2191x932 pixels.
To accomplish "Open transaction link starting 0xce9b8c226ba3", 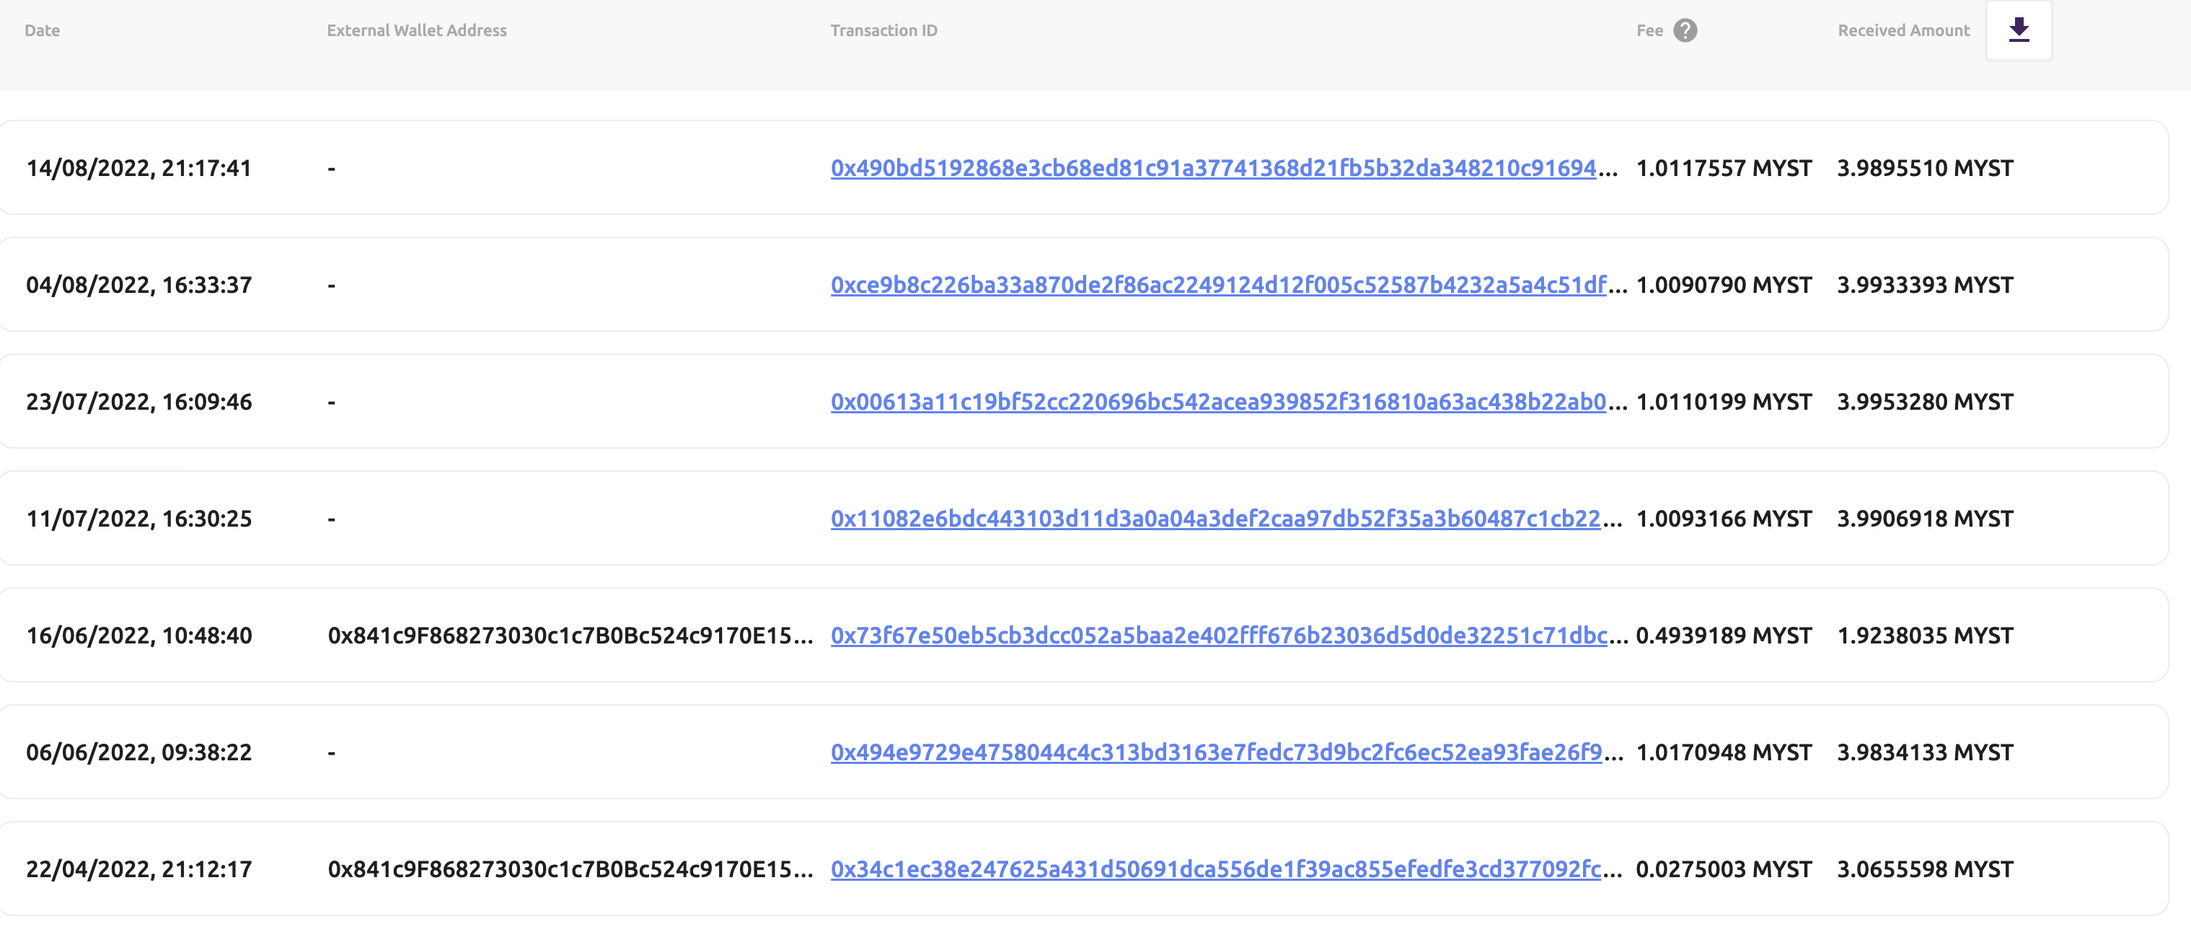I will (1218, 285).
